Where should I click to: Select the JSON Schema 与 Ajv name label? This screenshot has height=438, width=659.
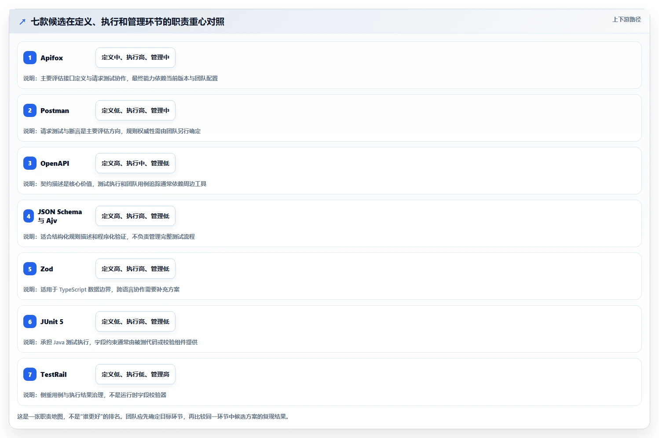pyautogui.click(x=60, y=216)
